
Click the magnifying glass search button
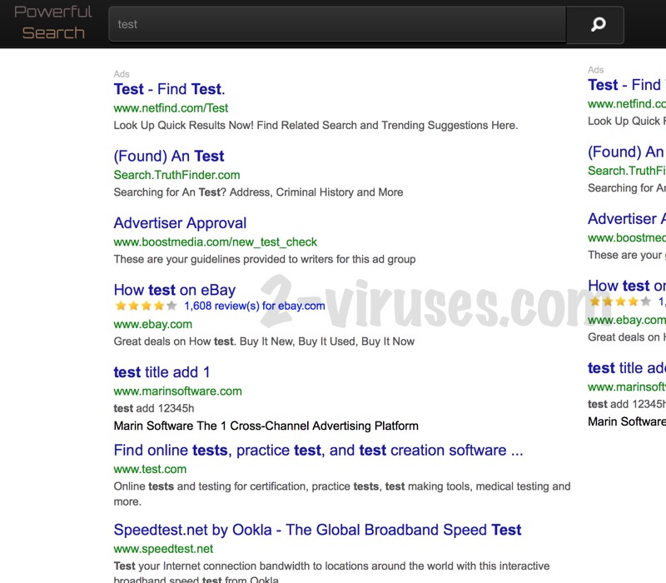[x=595, y=25]
